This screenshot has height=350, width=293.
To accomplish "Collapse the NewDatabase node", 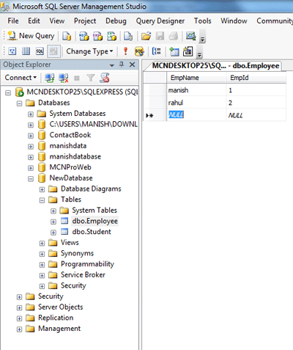I will 31,178.
